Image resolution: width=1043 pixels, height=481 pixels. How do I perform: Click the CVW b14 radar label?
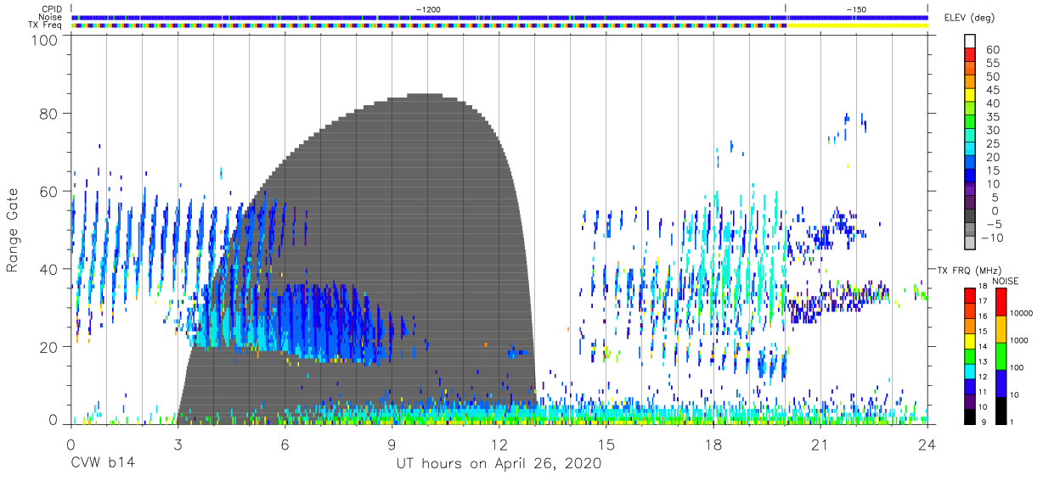[102, 464]
